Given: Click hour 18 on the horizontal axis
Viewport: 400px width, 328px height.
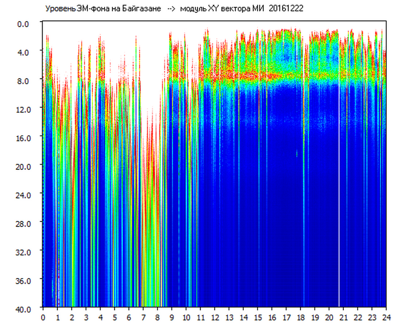Looking at the screenshot, I should pyautogui.click(x=300, y=317).
